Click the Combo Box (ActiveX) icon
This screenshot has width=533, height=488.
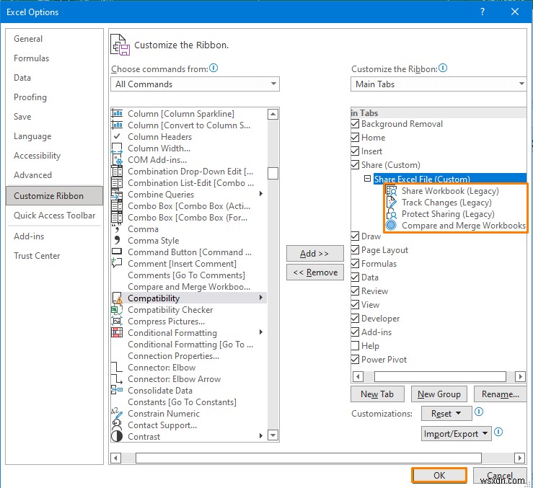(117, 206)
